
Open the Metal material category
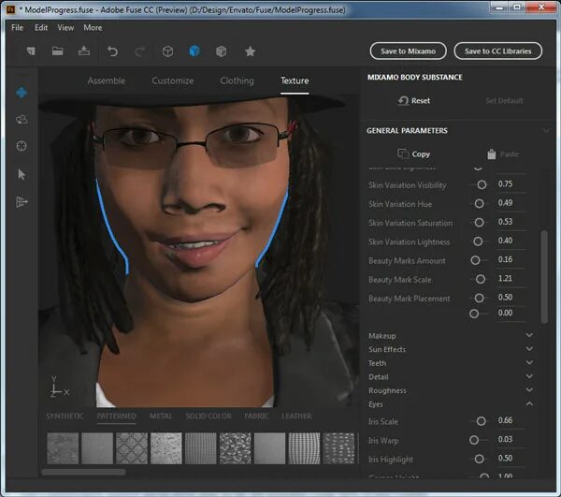(x=161, y=417)
